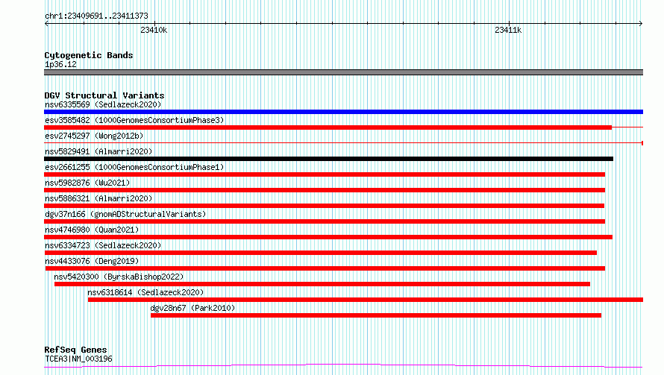Select nsv5829491 (Almarri2020) label

[98, 151]
